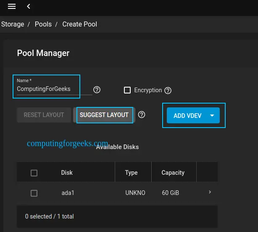Click the RESET LAYOUT button
Image resolution: width=258 pixels, height=232 pixels.
click(44, 115)
